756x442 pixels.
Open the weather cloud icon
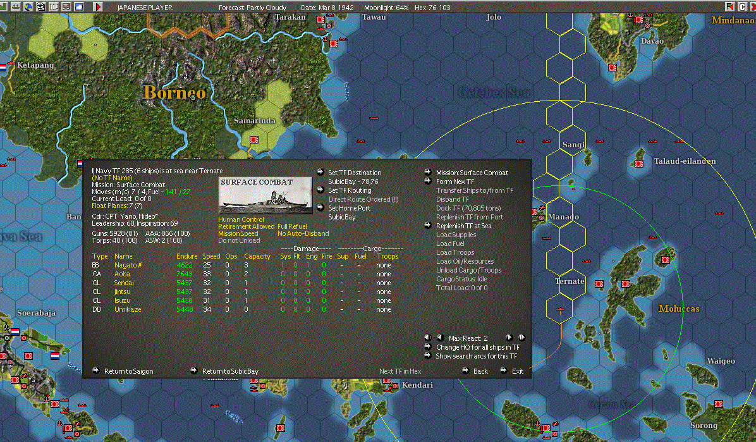click(78, 7)
